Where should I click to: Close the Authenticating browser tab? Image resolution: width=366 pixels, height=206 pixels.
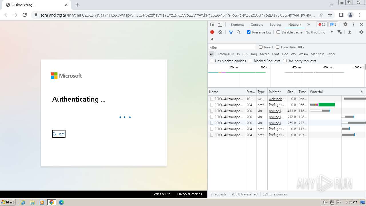point(66,5)
